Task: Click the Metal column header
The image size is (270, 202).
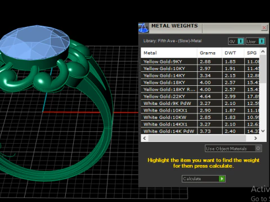Action: coord(169,53)
